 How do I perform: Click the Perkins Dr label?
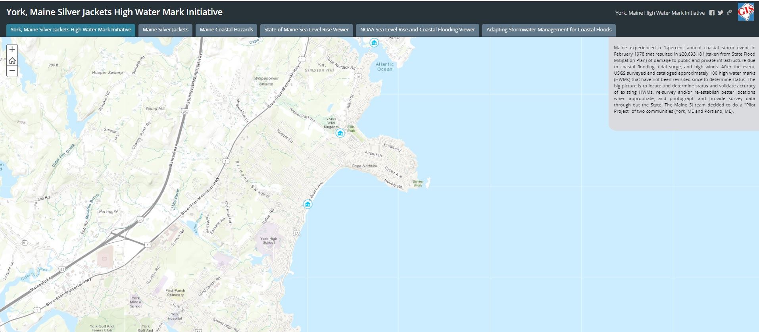109,212
